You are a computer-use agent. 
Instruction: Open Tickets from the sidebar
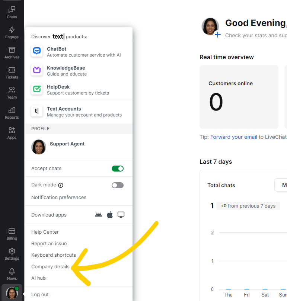(12, 73)
